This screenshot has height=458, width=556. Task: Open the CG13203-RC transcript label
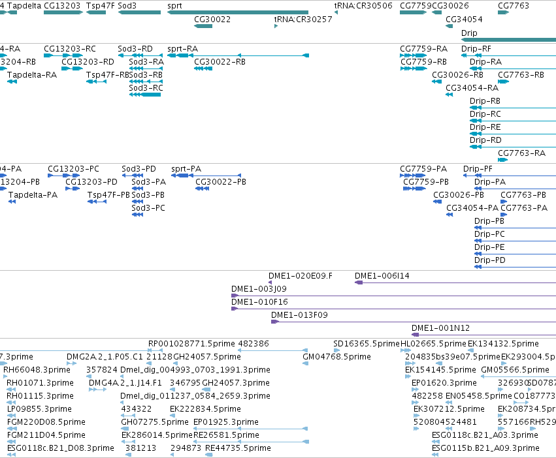pyautogui.click(x=69, y=49)
